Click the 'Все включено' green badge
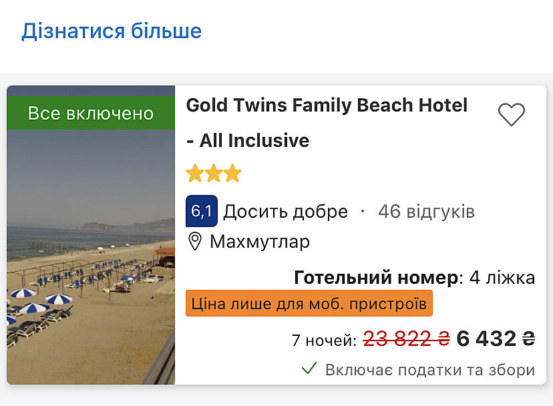This screenshot has width=553, height=406. 91,114
